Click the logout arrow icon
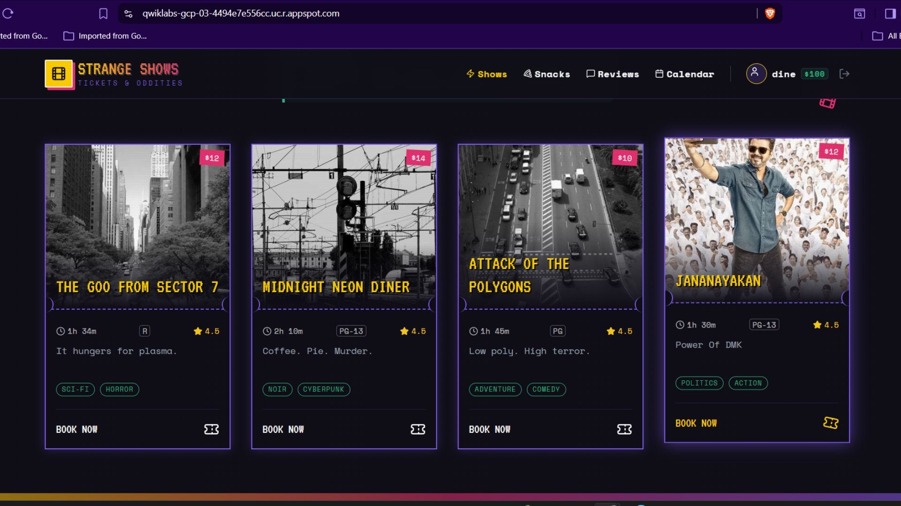 (x=844, y=74)
